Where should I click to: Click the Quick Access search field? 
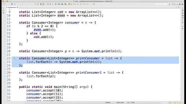(x=161, y=4)
